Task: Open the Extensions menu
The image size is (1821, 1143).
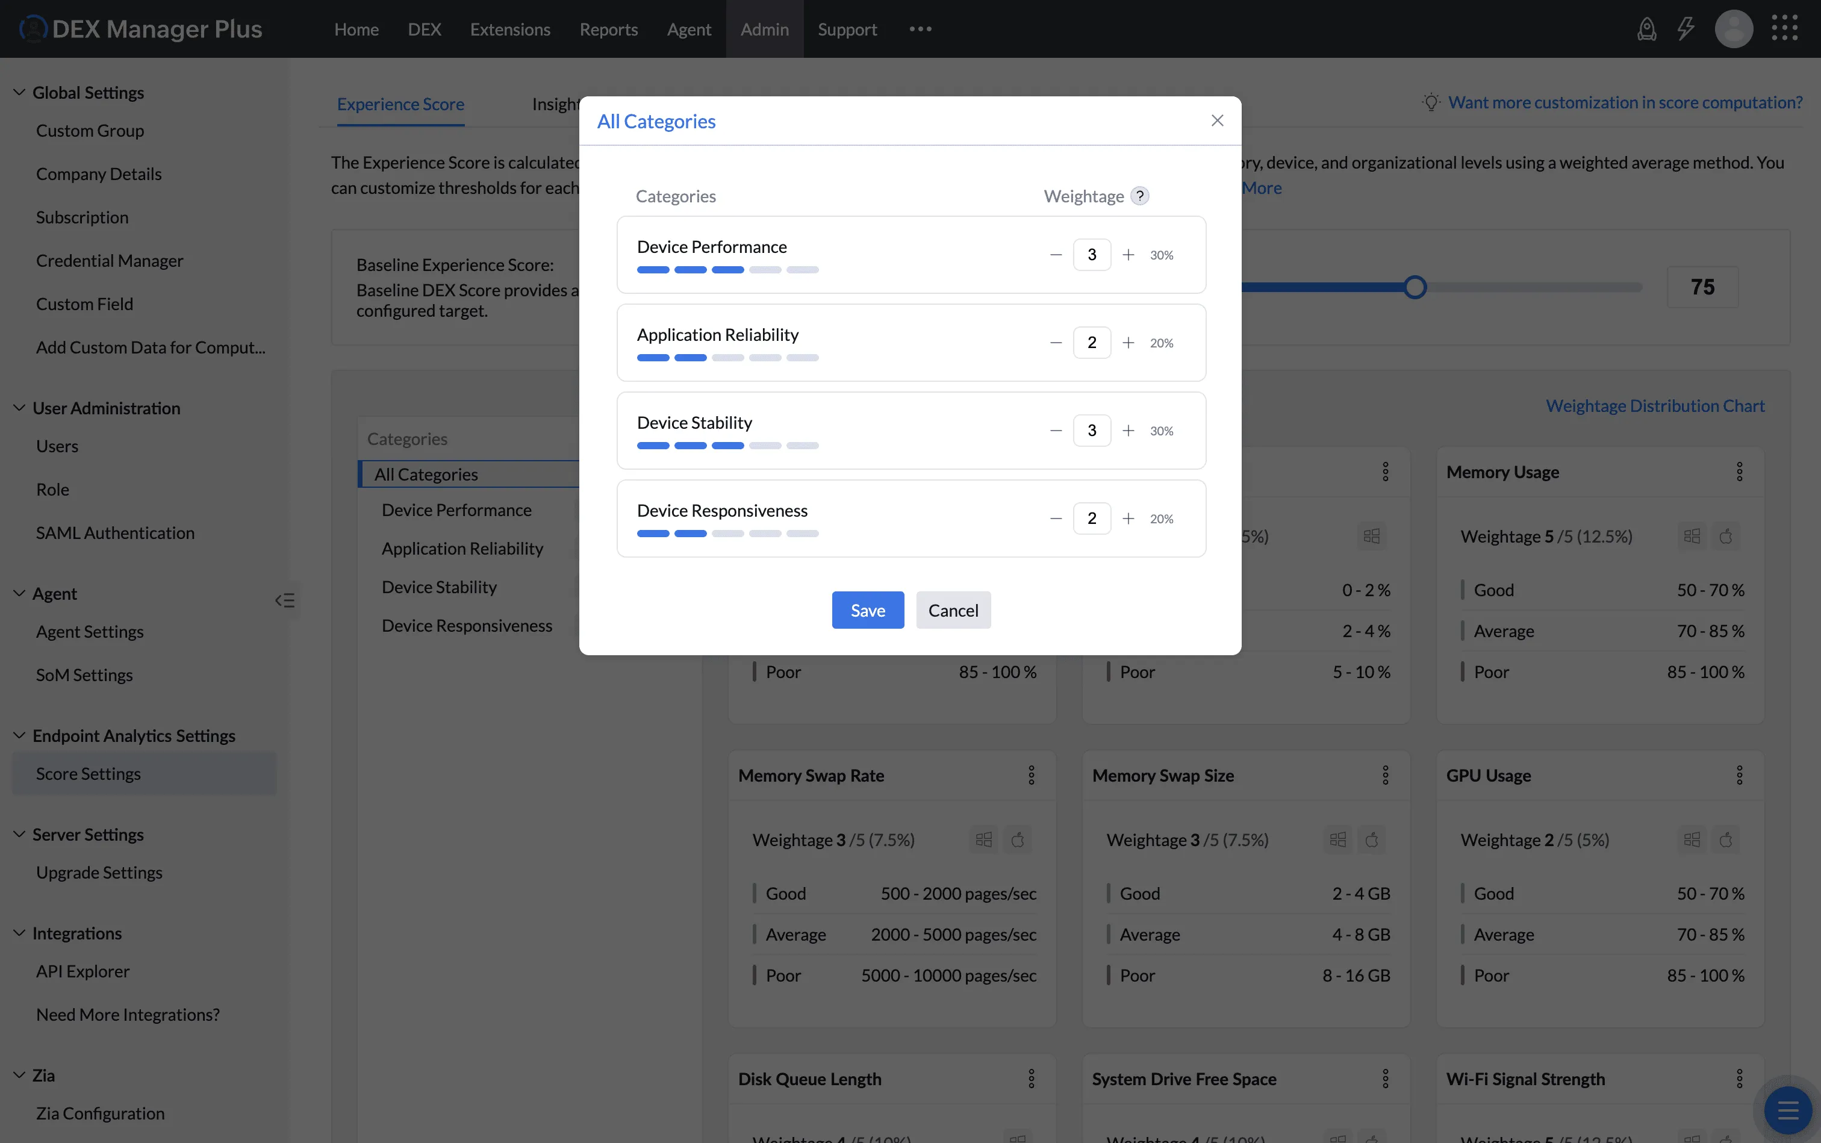Action: pyautogui.click(x=509, y=29)
